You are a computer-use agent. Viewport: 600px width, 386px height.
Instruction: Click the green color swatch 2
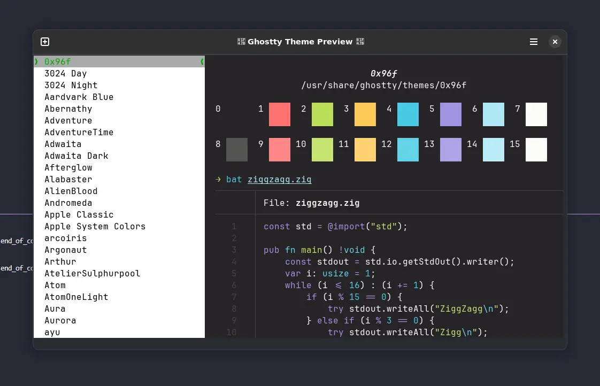pos(322,114)
